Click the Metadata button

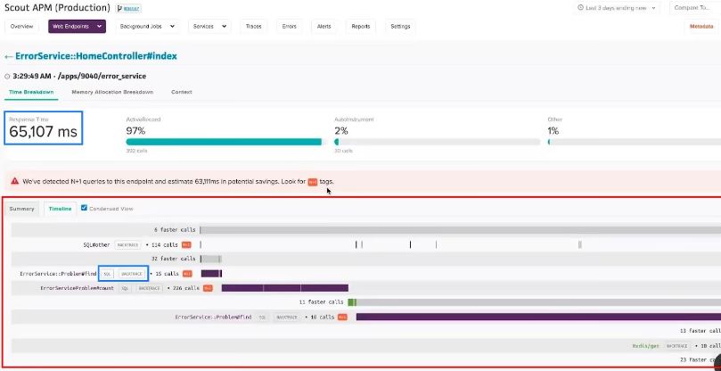(701, 27)
